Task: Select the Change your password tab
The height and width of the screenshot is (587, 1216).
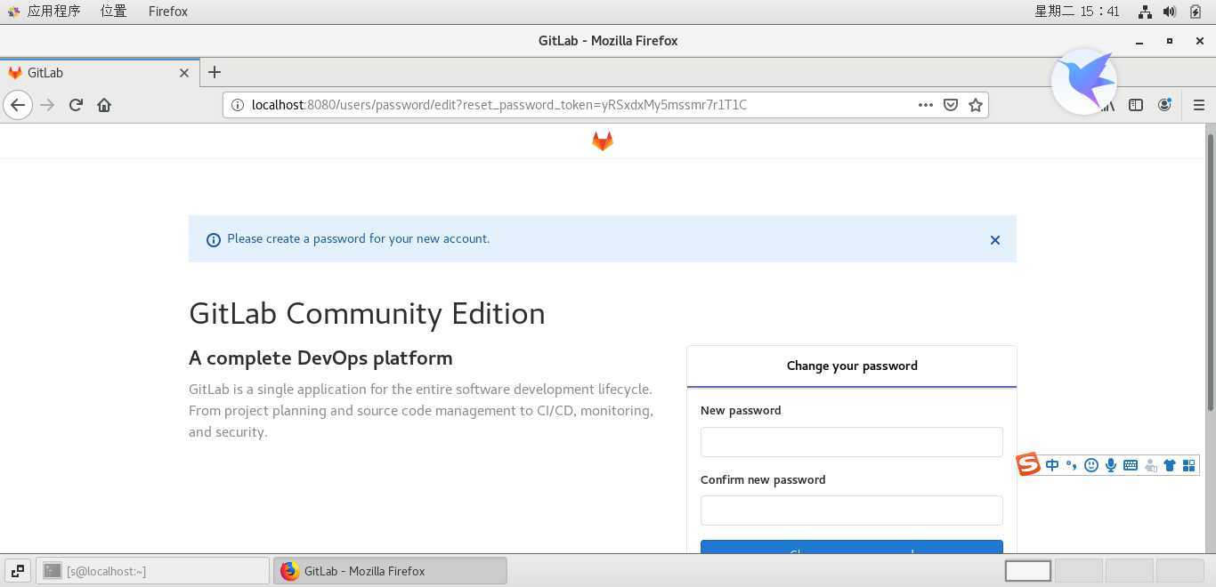Action: click(x=852, y=366)
